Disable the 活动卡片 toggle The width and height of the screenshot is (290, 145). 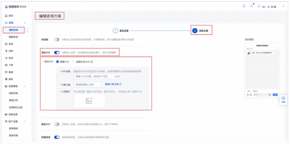pos(57,52)
